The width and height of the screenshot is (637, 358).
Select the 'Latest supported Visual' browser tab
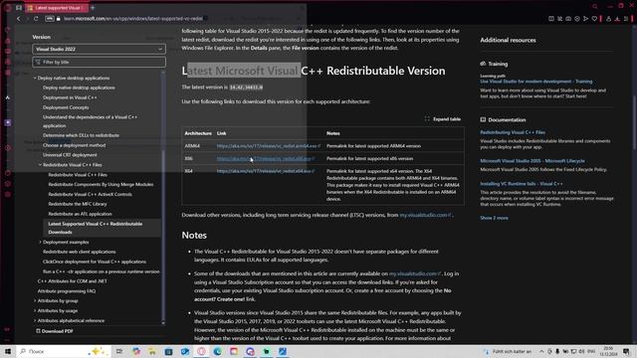pyautogui.click(x=57, y=8)
